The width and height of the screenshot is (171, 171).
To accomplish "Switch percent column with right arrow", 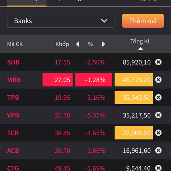I will [x=103, y=44].
